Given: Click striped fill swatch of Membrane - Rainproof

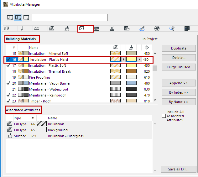Looking at the screenshot, I should [x=115, y=95].
